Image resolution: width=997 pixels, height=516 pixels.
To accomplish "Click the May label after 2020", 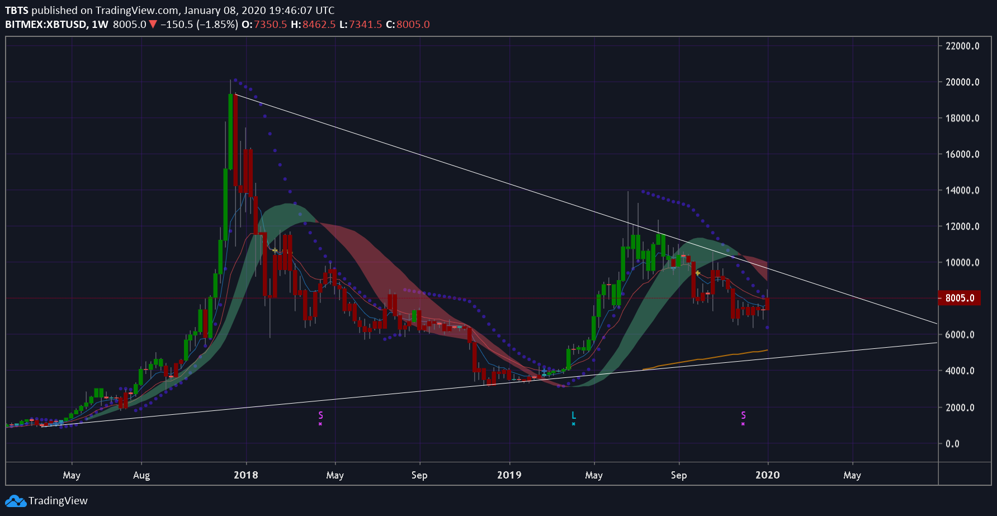I will (852, 476).
